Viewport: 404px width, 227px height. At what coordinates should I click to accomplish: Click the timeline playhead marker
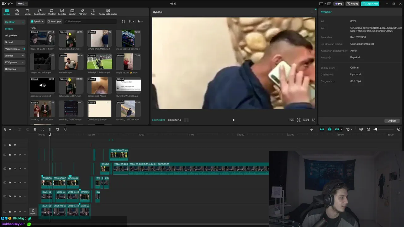(50, 134)
